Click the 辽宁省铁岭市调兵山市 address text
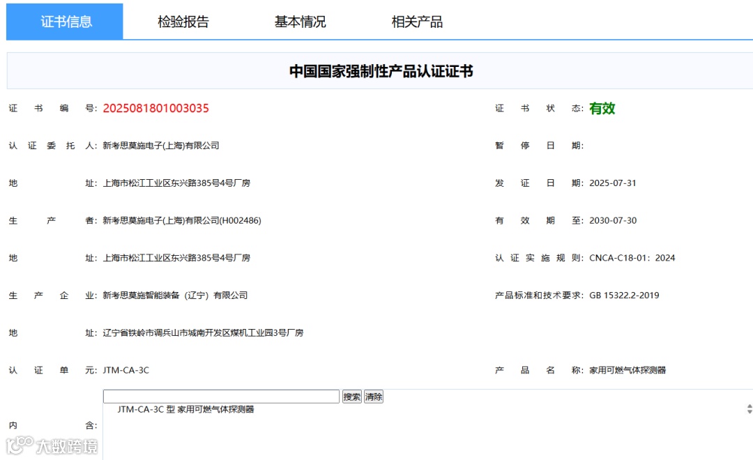This screenshot has height=460, width=753. click(203, 332)
